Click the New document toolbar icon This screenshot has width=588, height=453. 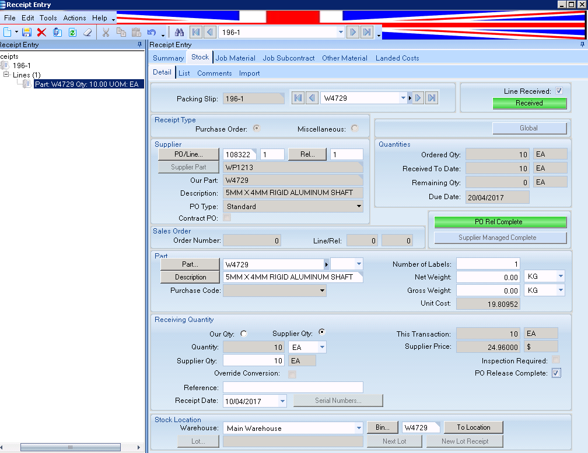(7, 32)
